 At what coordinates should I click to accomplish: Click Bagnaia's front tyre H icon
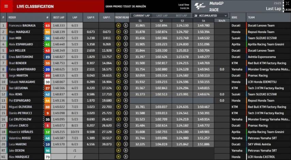tap(118, 26)
